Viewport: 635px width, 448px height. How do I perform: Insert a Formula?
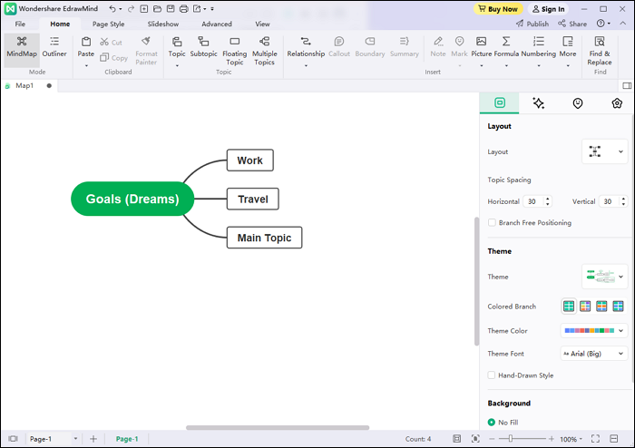[506, 47]
